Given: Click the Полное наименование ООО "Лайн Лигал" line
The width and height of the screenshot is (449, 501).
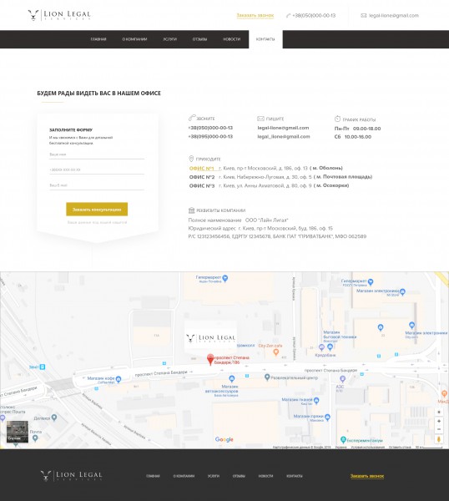Looking at the screenshot, I should pyautogui.click(x=238, y=220).
